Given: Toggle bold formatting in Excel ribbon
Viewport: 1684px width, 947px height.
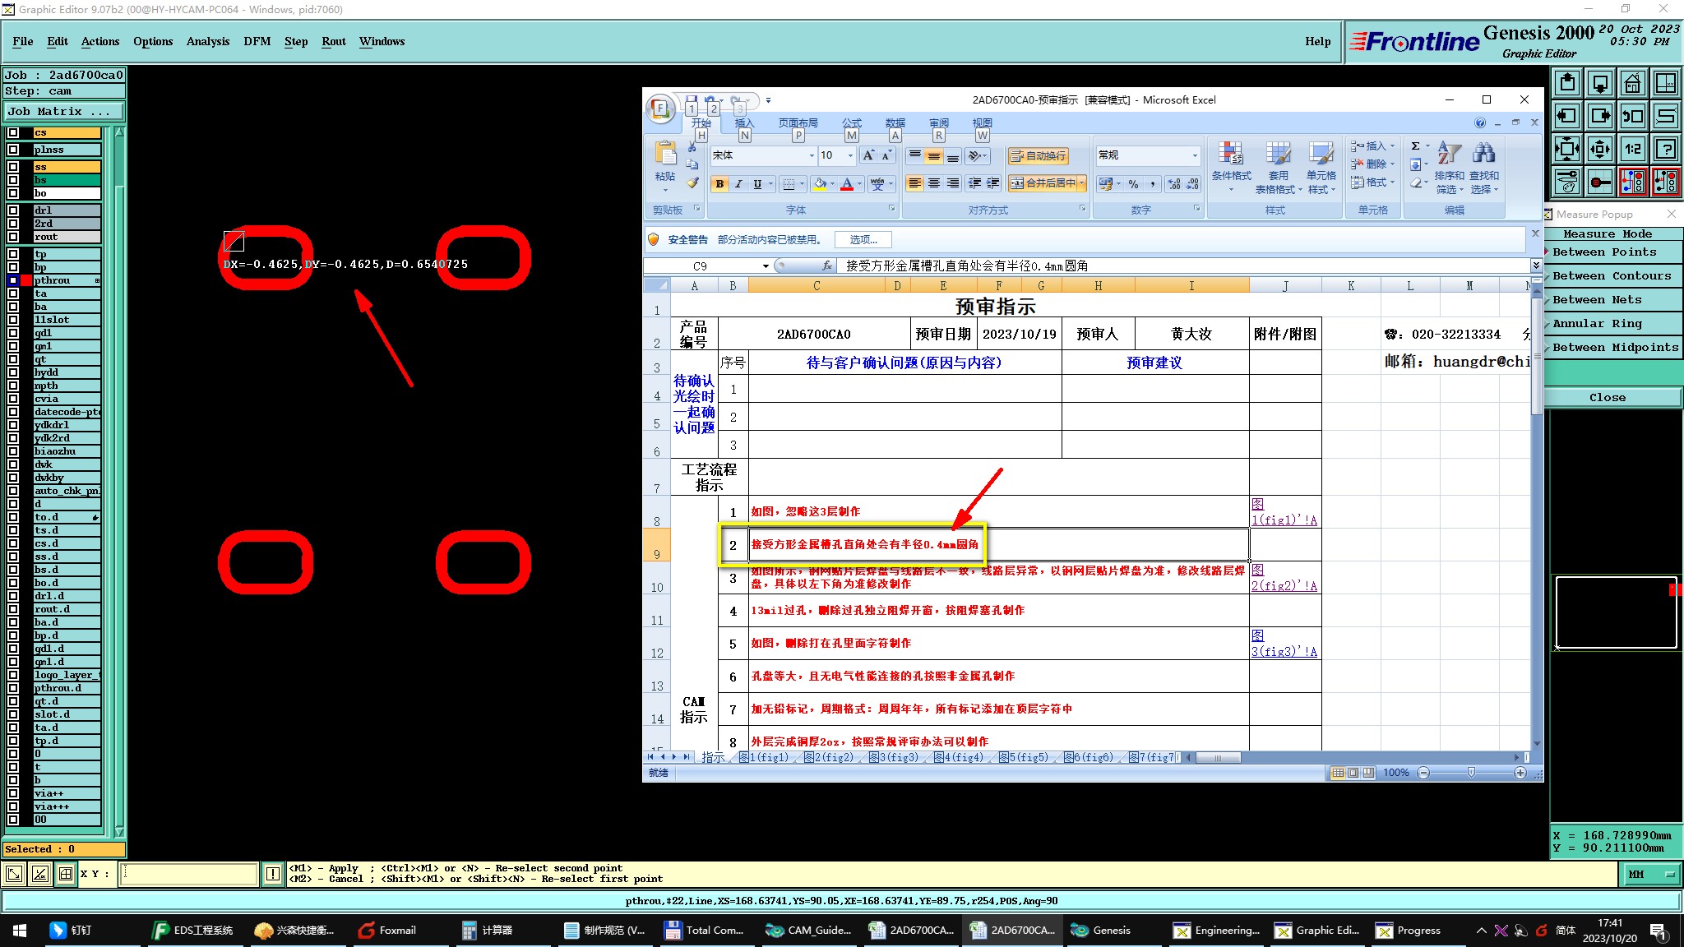Looking at the screenshot, I should click(719, 183).
